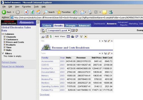
Task: Click the yellow note toolbar icon
Action: point(105,12)
